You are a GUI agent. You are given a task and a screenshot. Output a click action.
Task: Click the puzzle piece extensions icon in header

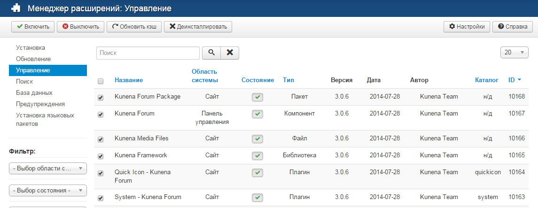[x=16, y=8]
